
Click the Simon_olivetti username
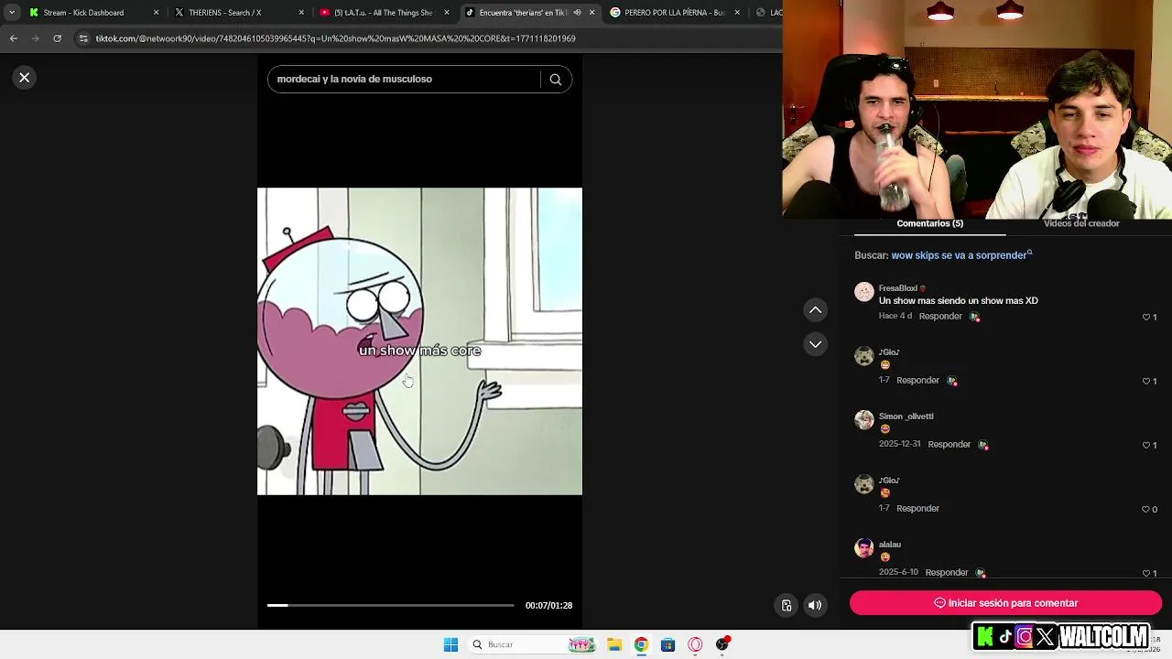(906, 416)
